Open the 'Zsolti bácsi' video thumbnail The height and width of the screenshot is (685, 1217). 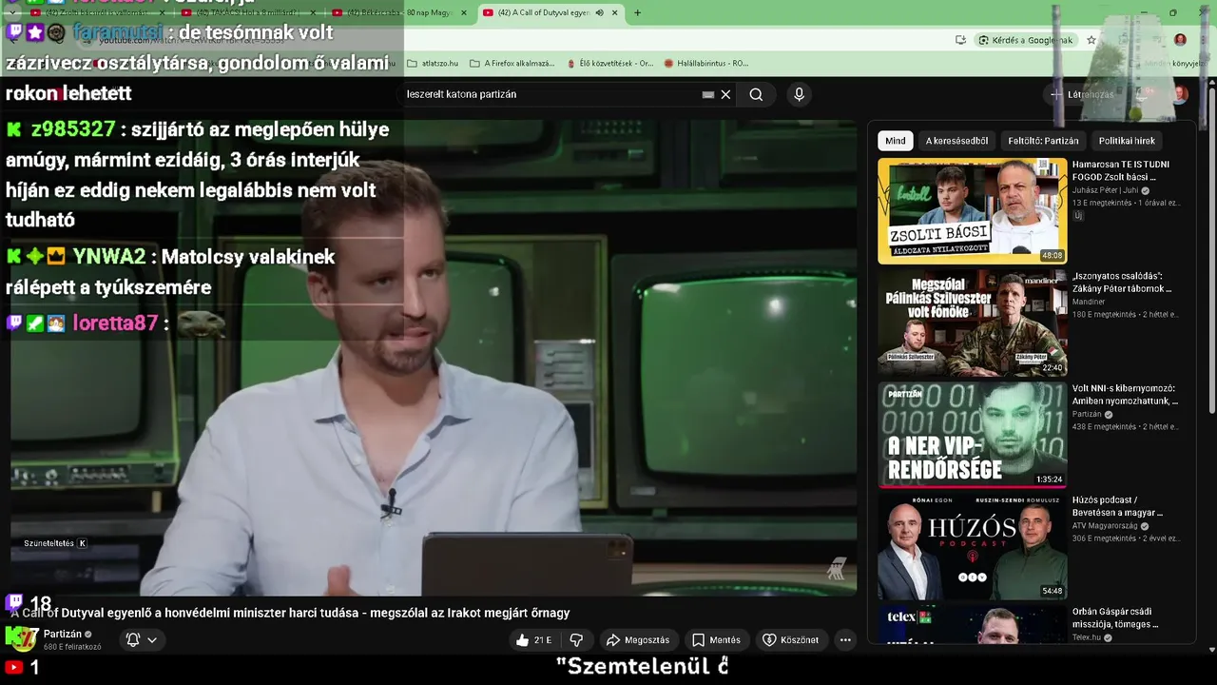[x=972, y=210]
